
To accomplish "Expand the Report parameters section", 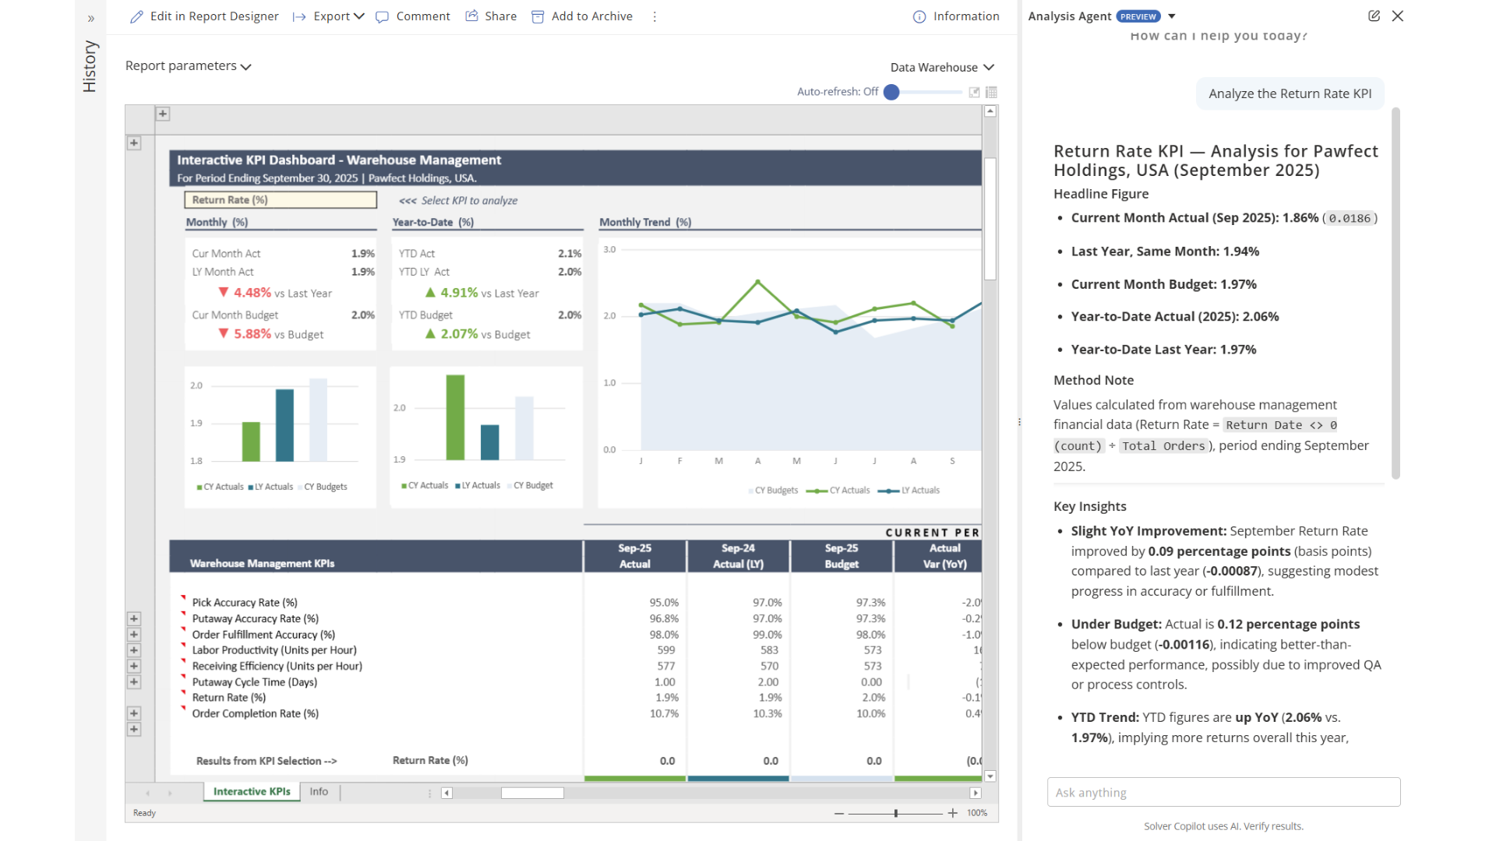I will click(x=188, y=66).
